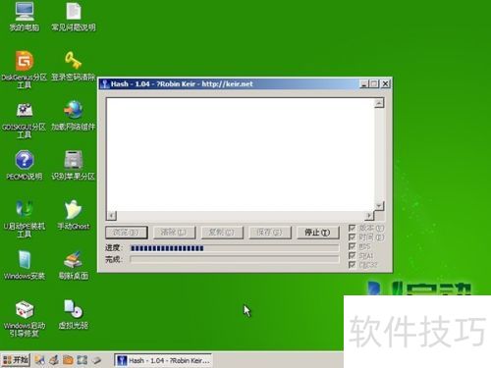Click the second quick launch icon in taskbar
This screenshot has height=368, width=491.
click(54, 360)
